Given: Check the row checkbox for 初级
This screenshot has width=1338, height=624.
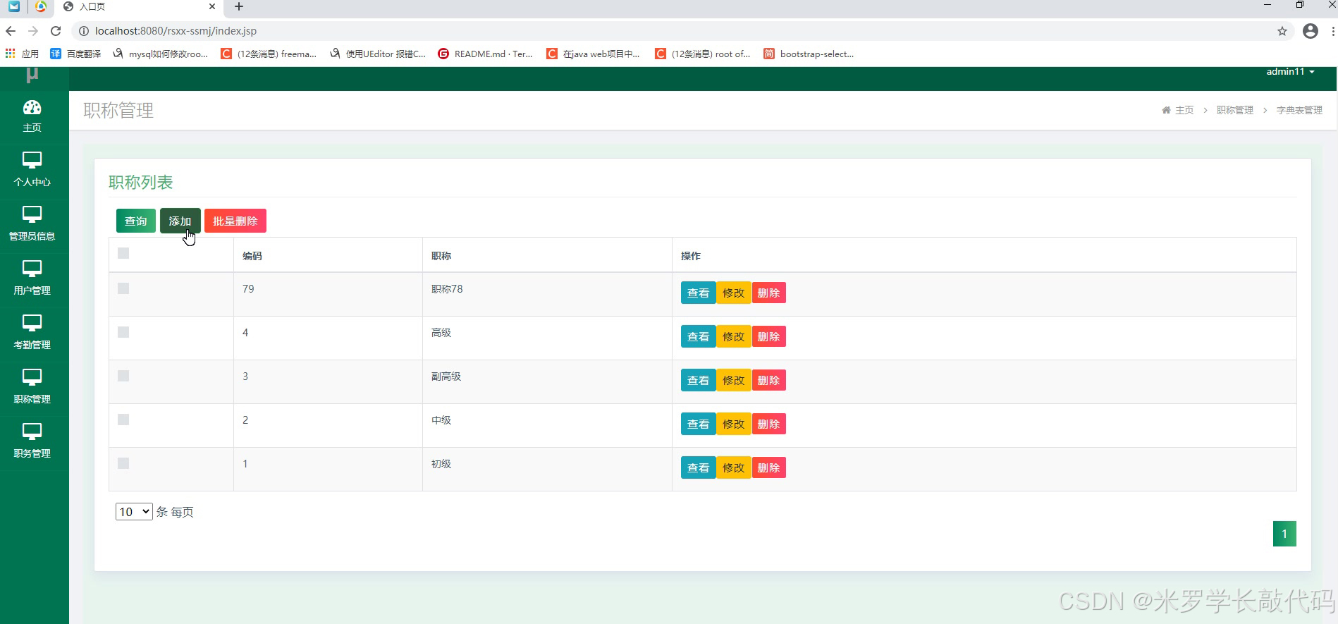Looking at the screenshot, I should coord(123,463).
